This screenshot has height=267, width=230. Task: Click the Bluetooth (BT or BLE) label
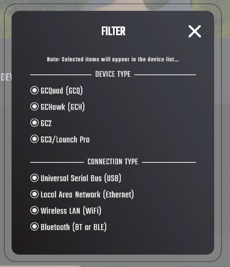pos(74,227)
